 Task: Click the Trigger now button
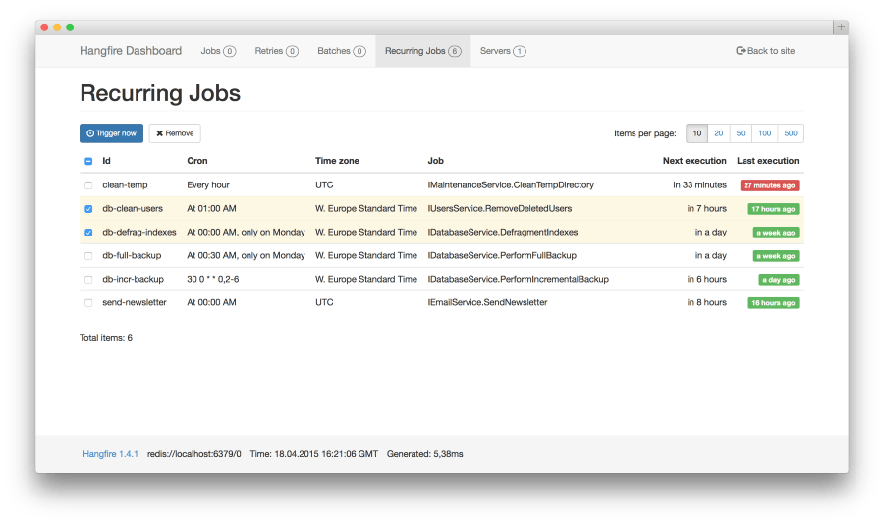click(x=111, y=133)
